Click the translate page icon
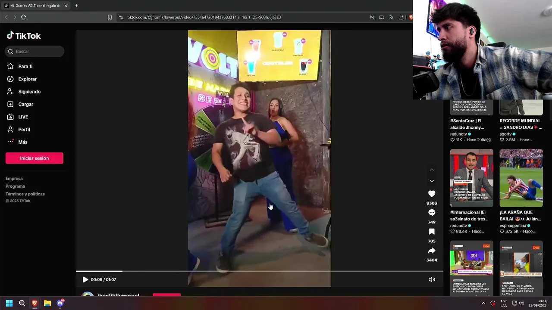The image size is (552, 310). coord(391,17)
